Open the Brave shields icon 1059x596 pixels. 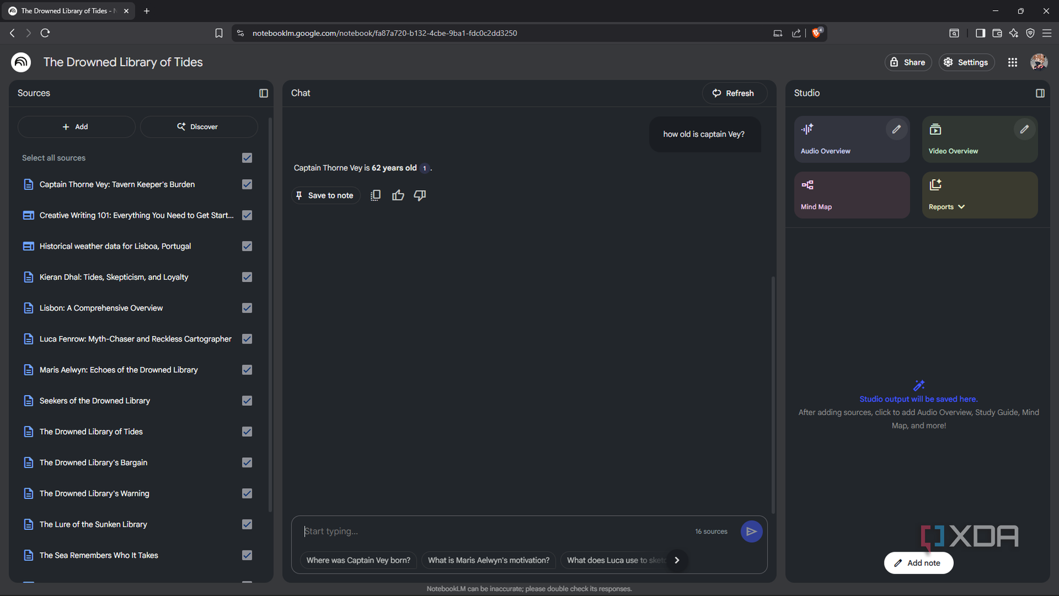click(816, 33)
